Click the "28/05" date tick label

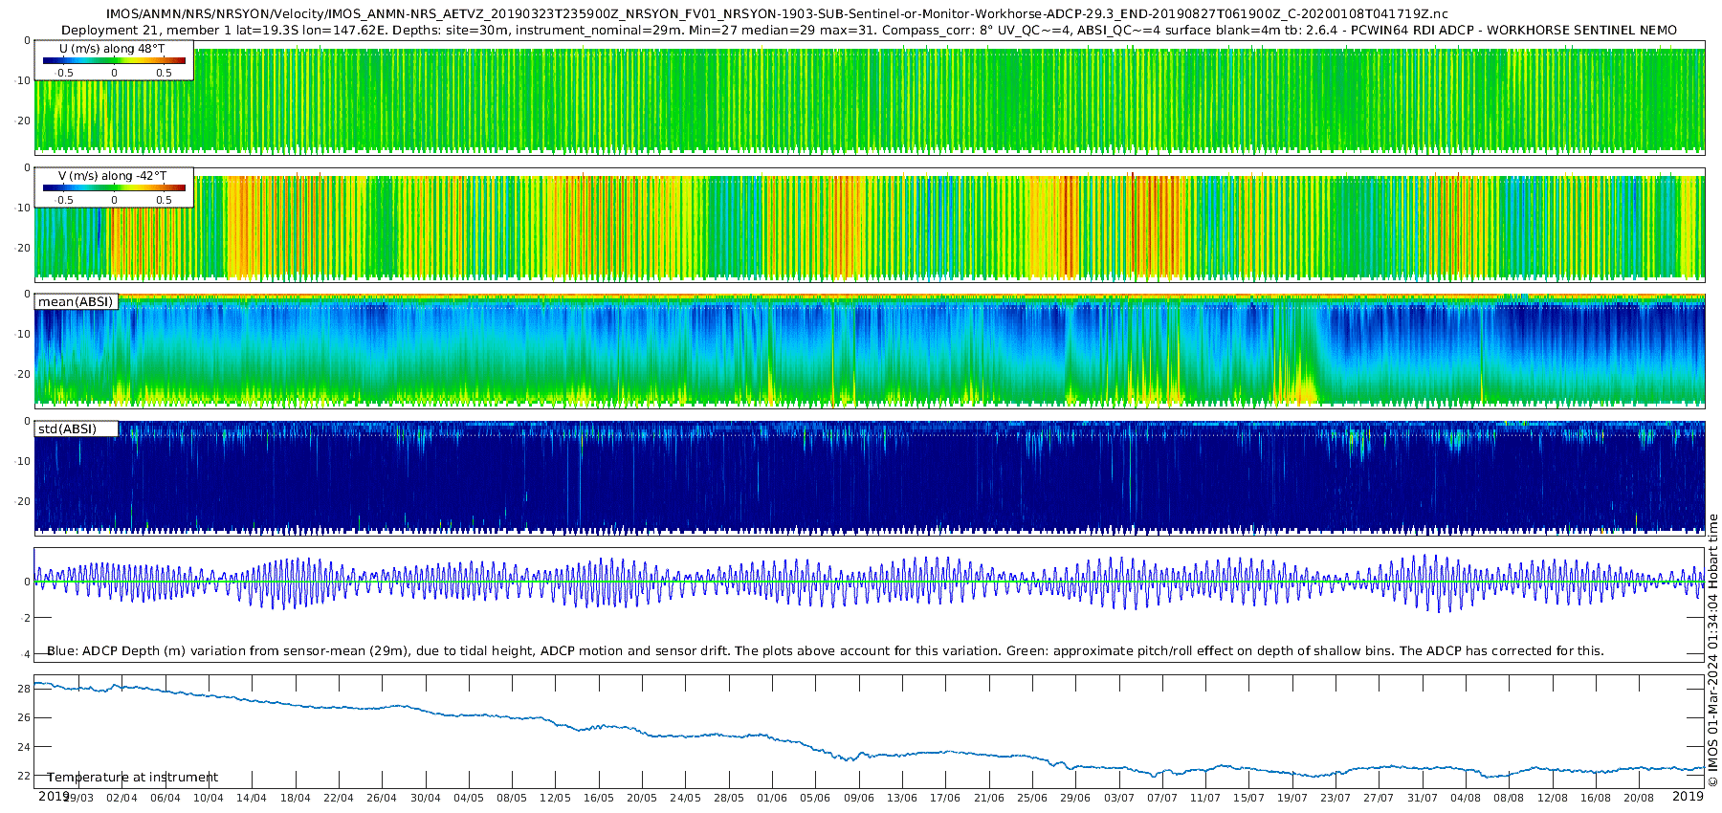(x=729, y=798)
